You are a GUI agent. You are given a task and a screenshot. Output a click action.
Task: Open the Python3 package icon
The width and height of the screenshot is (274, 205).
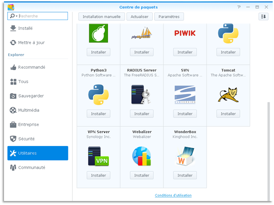99,95
